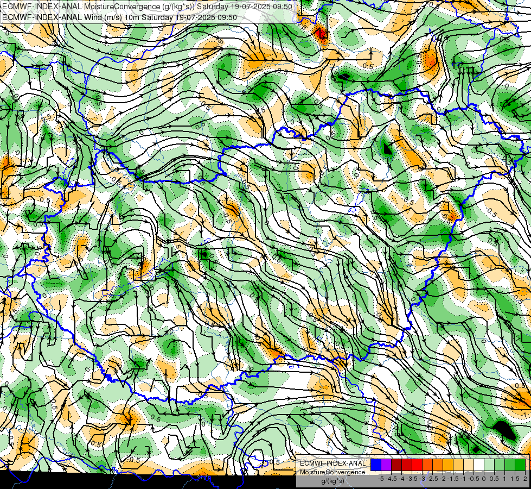Click the purple legend swatch

tap(386, 465)
